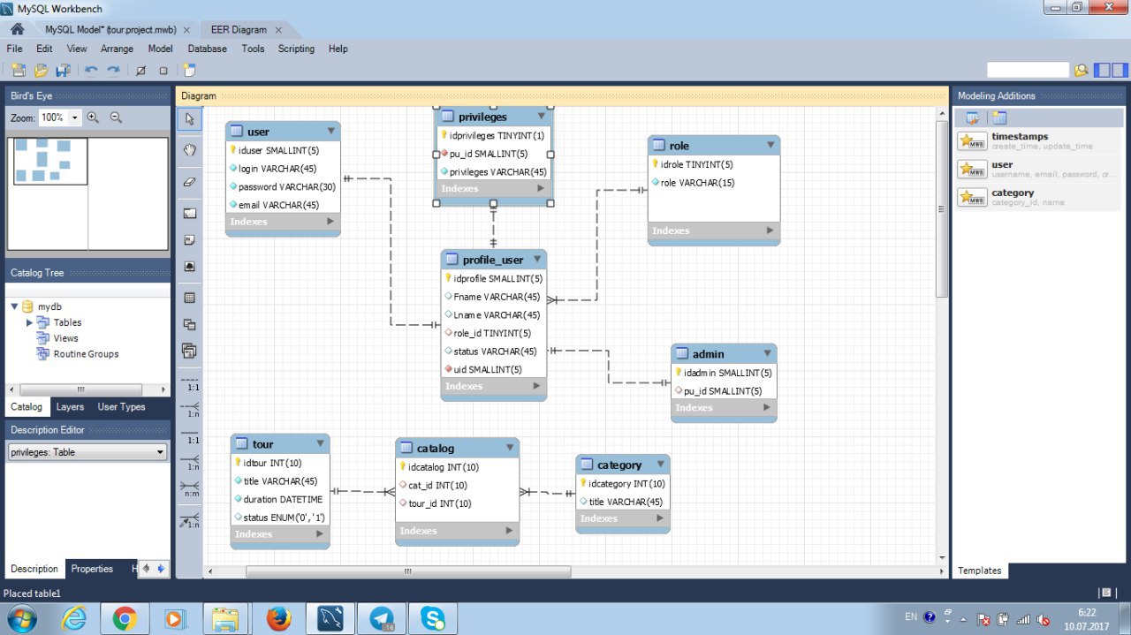This screenshot has width=1131, height=635.
Task: Click the undo arrow in toolbar
Action: (90, 71)
